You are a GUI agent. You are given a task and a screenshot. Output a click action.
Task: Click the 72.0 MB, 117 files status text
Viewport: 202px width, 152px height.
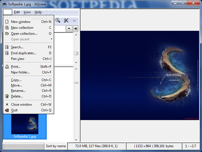96,146
